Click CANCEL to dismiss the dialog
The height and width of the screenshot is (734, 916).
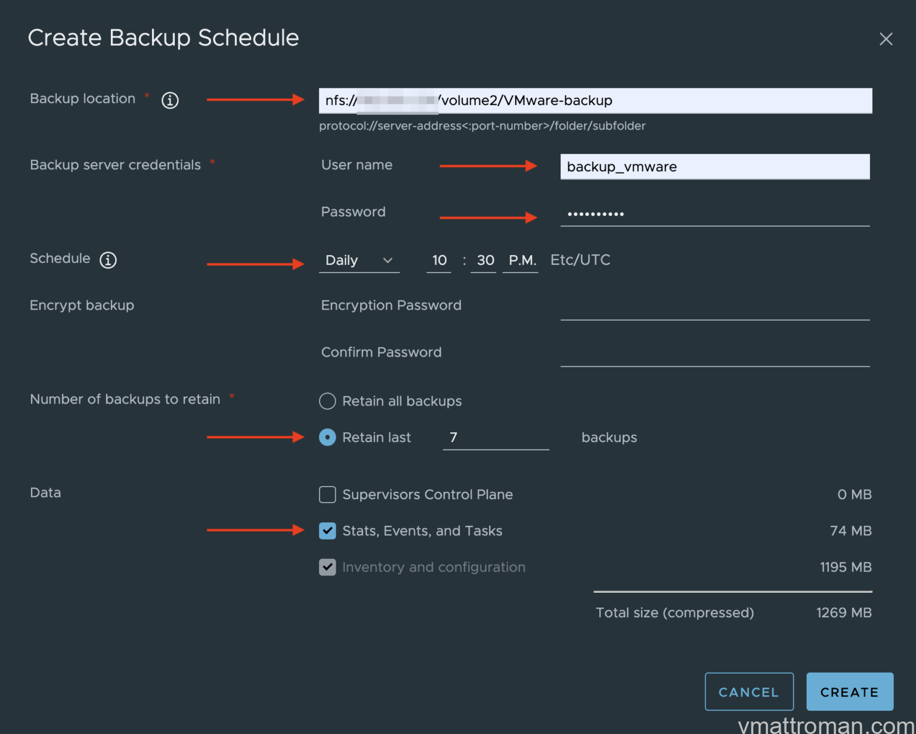point(749,692)
